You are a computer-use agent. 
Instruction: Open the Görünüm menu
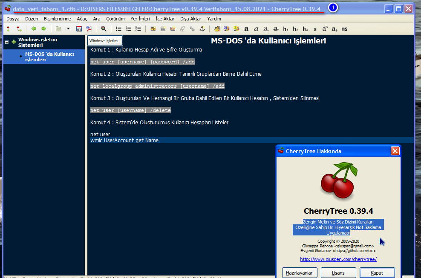pyautogui.click(x=115, y=19)
